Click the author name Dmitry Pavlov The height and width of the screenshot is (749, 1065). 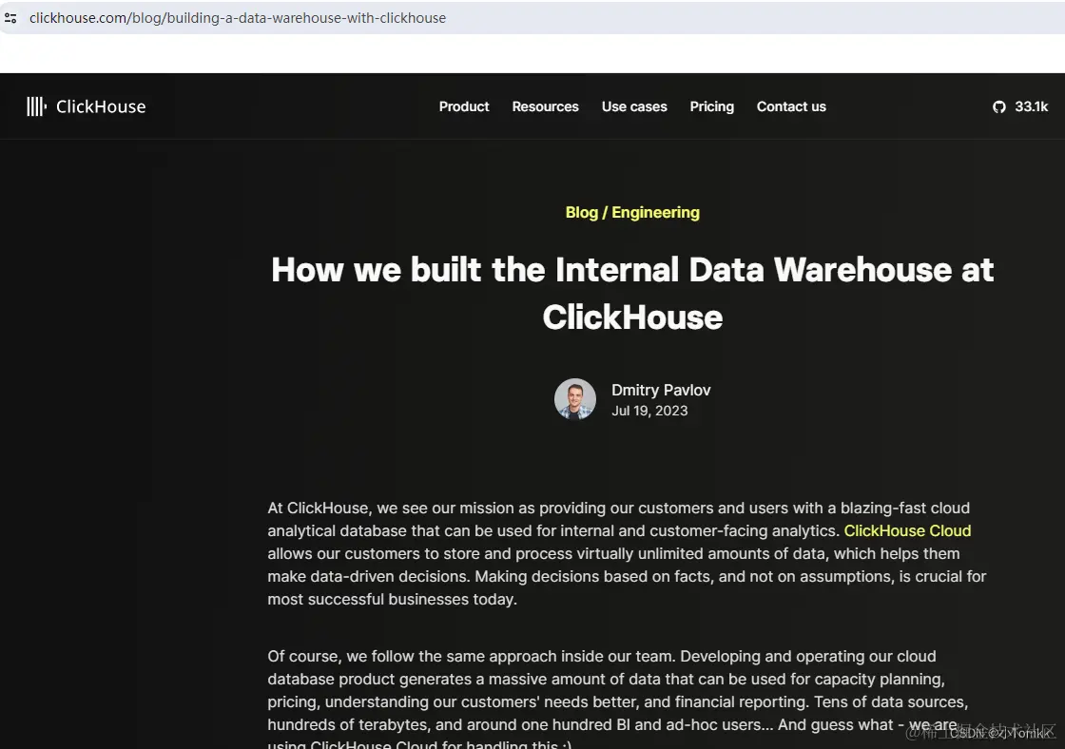point(661,390)
